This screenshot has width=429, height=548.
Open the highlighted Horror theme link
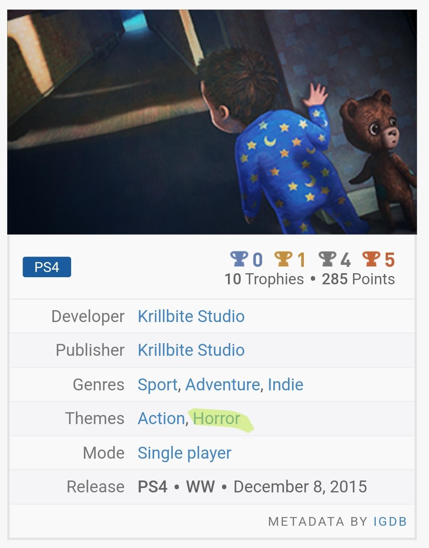click(x=217, y=419)
